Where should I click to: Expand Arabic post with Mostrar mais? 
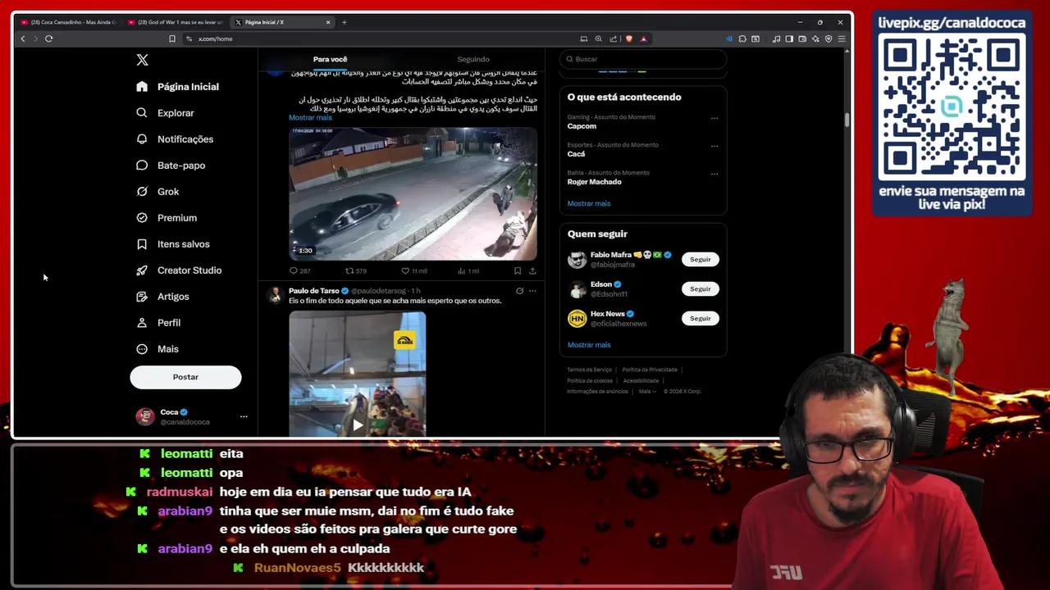point(310,118)
